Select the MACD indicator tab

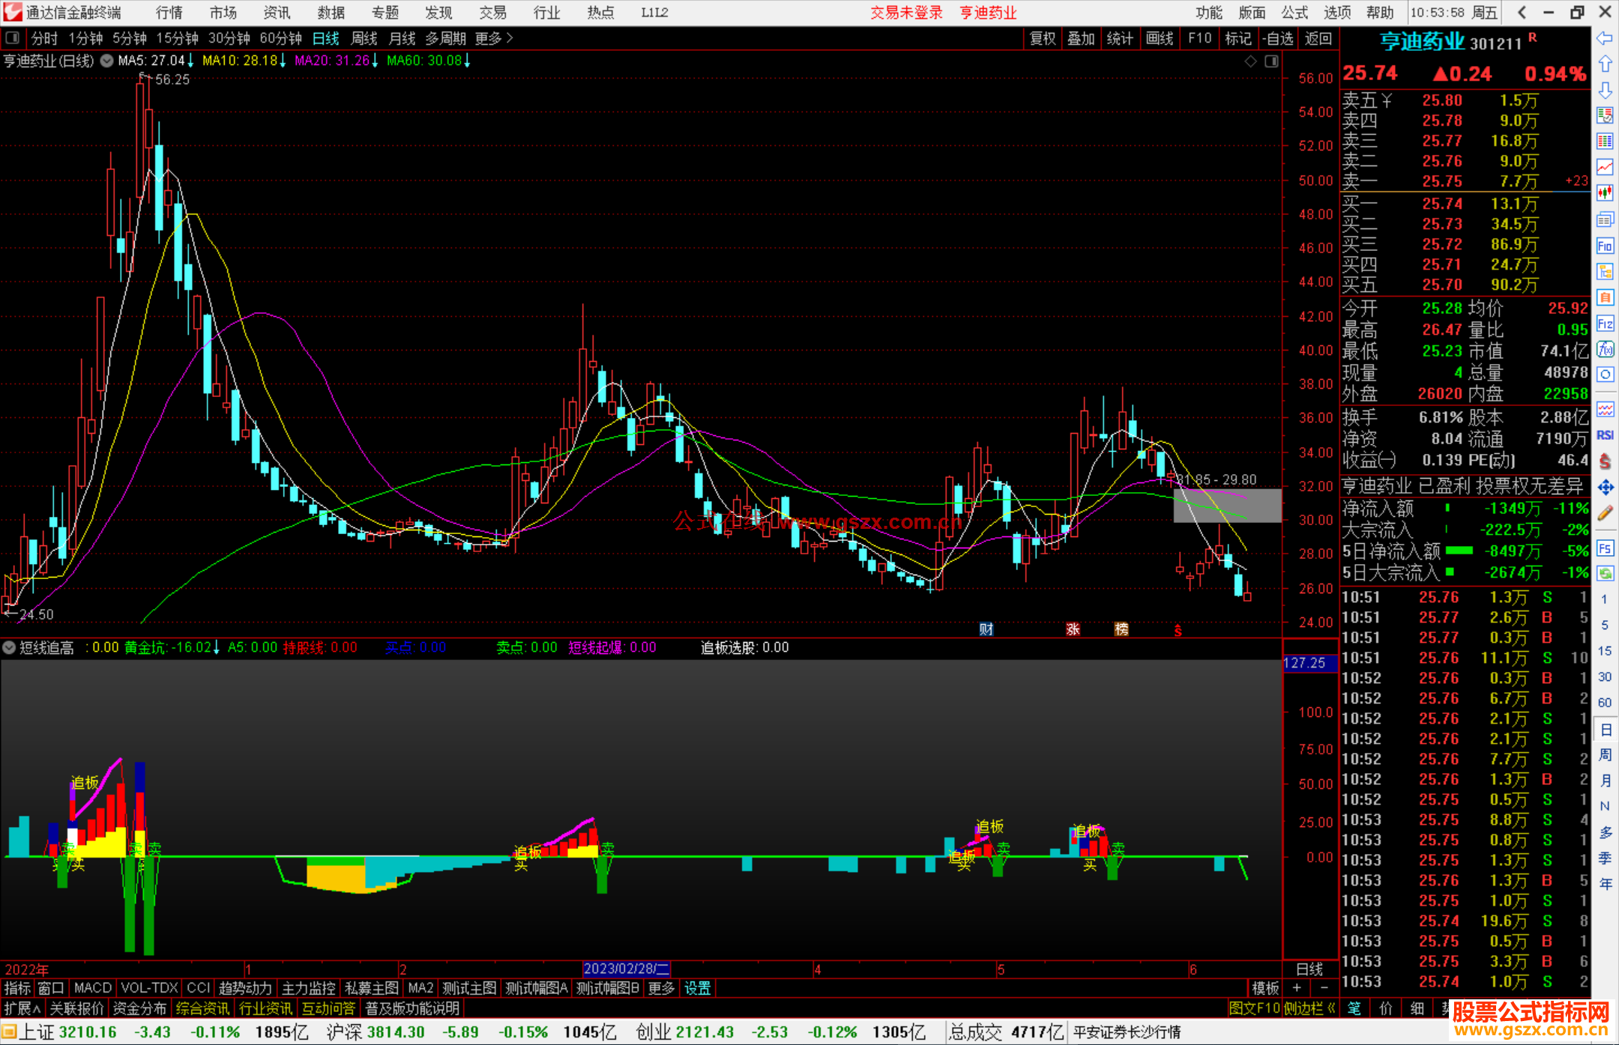point(93,988)
